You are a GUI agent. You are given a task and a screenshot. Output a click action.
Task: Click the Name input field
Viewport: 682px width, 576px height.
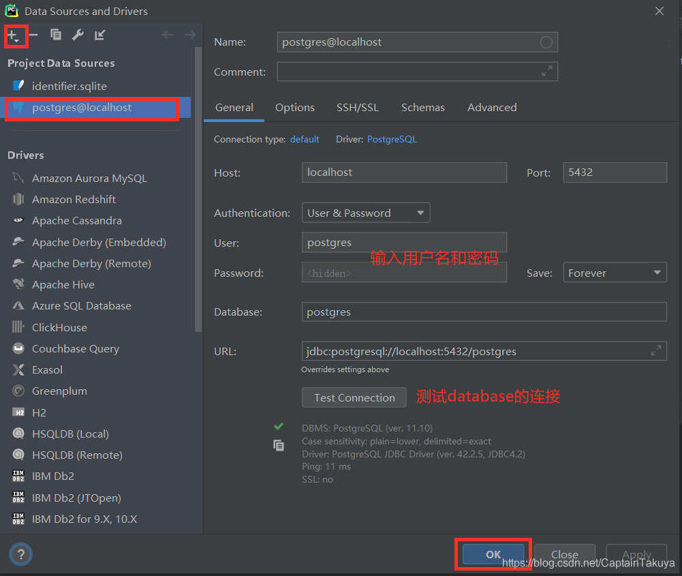pos(417,42)
